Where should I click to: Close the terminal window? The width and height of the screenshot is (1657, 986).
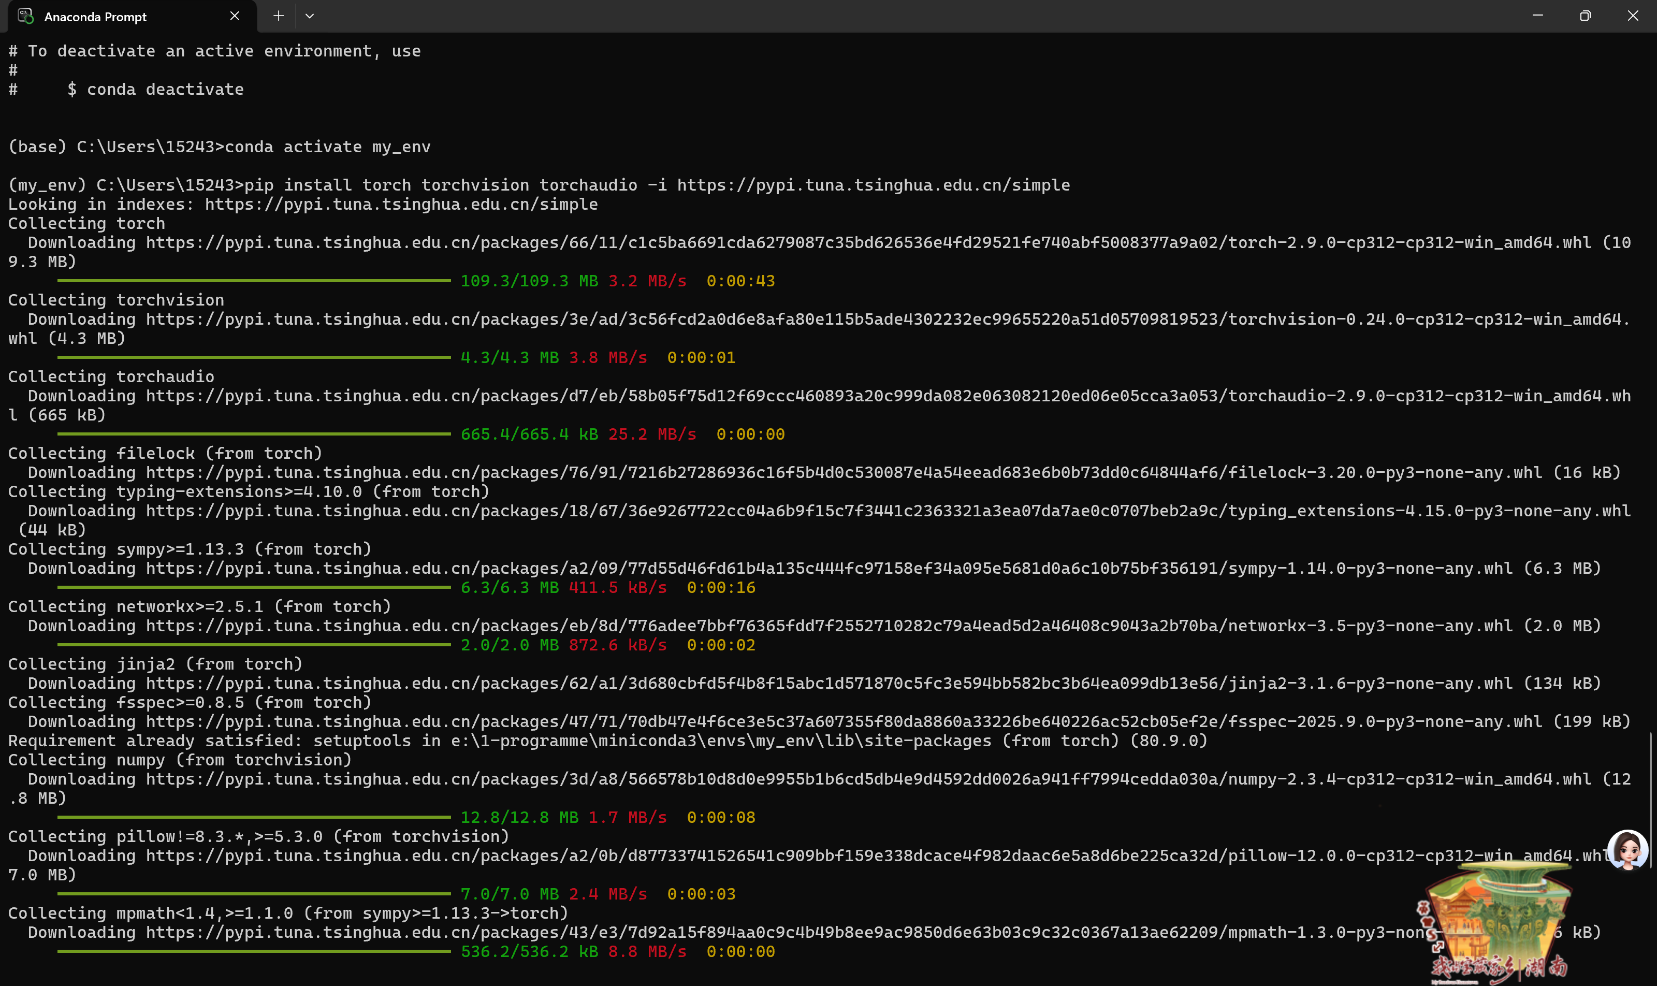click(x=1633, y=16)
